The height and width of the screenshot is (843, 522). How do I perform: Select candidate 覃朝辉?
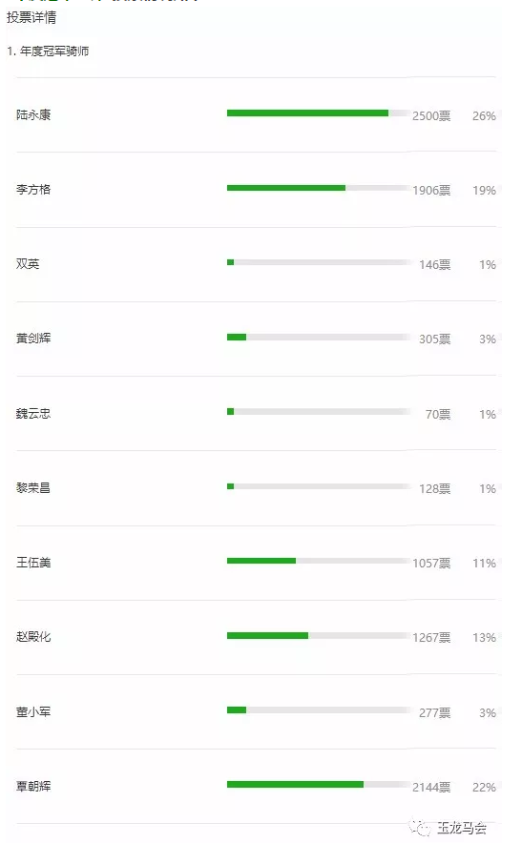point(33,786)
